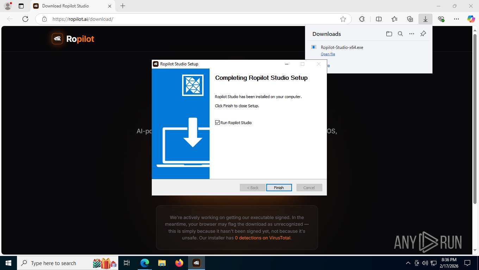Open Microsoft Edge from taskbar
Screen dimensions: 479x270
(x=144, y=263)
